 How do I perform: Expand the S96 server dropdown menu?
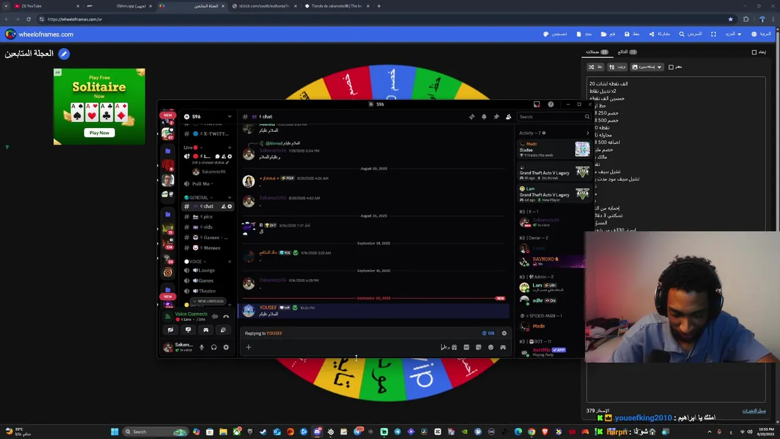229,116
